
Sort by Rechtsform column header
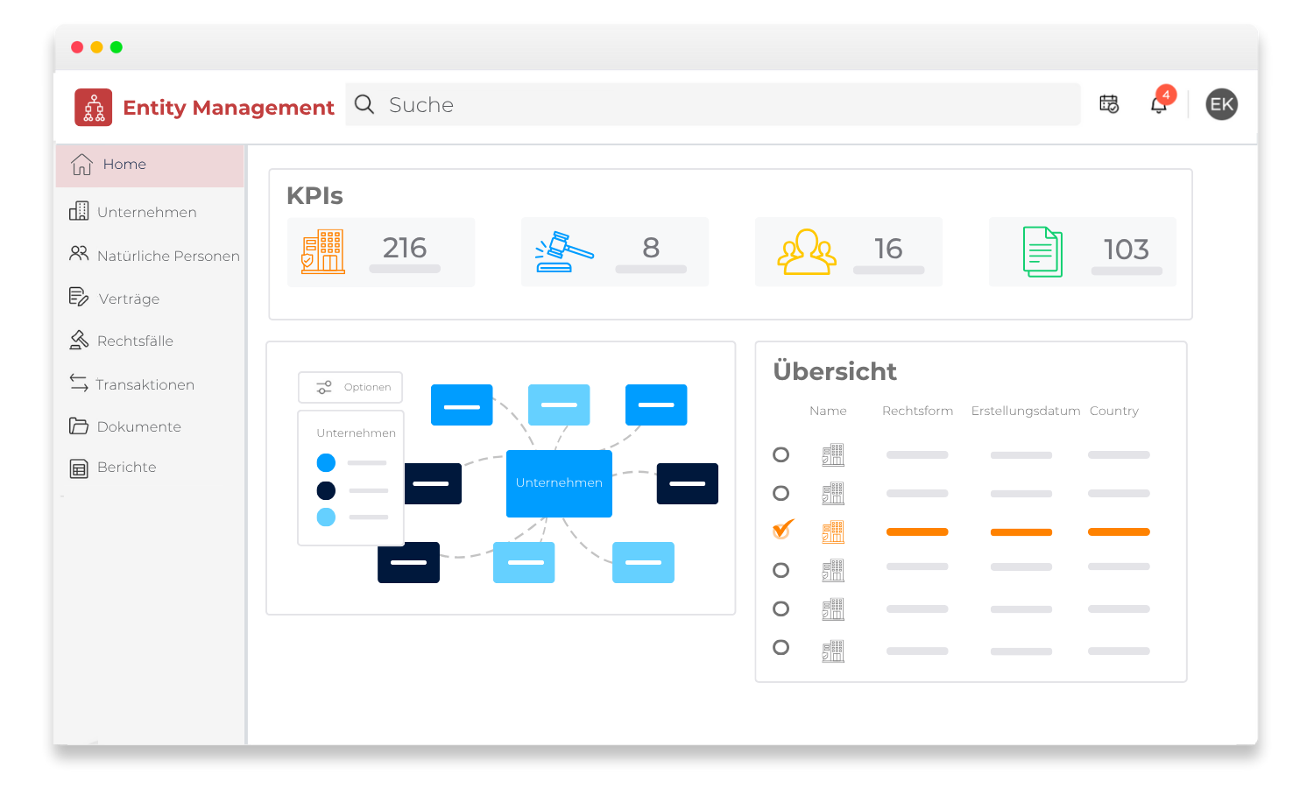[917, 411]
